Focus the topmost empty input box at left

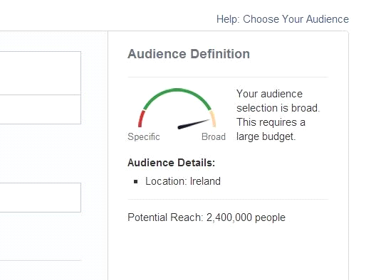tap(41, 73)
